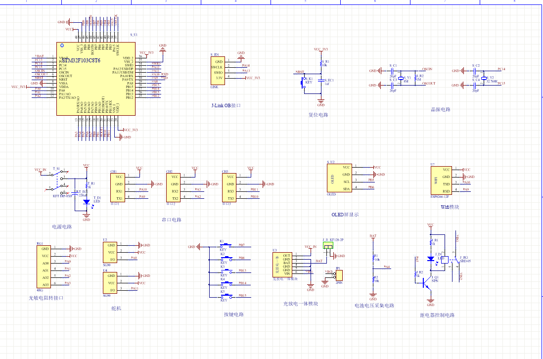Select the T_D1 LED in power circuit
Screen dimensions: 543x359
87,202
